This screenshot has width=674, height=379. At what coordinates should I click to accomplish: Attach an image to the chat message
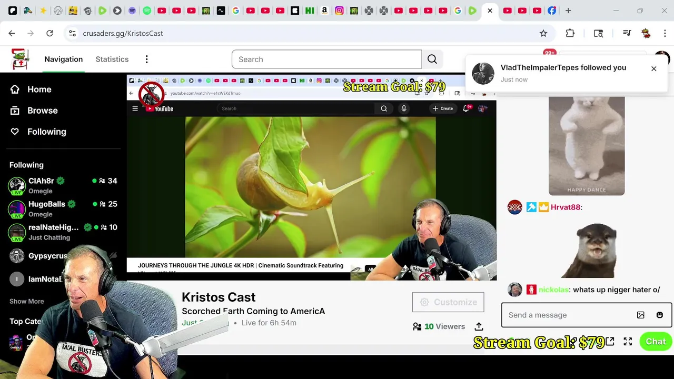coord(641,315)
